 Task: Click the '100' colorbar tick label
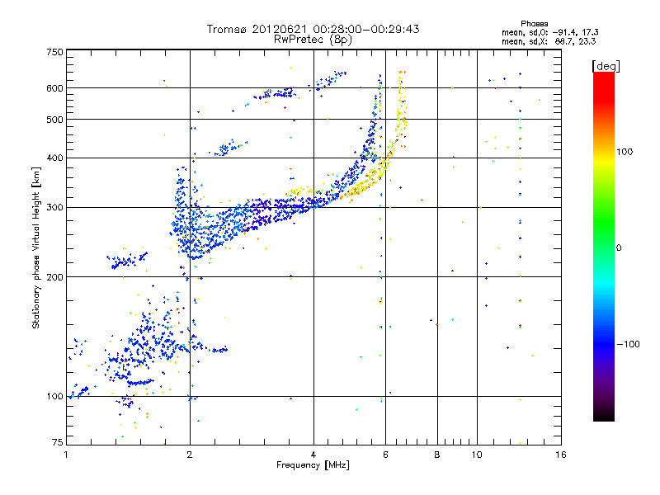coord(625,152)
